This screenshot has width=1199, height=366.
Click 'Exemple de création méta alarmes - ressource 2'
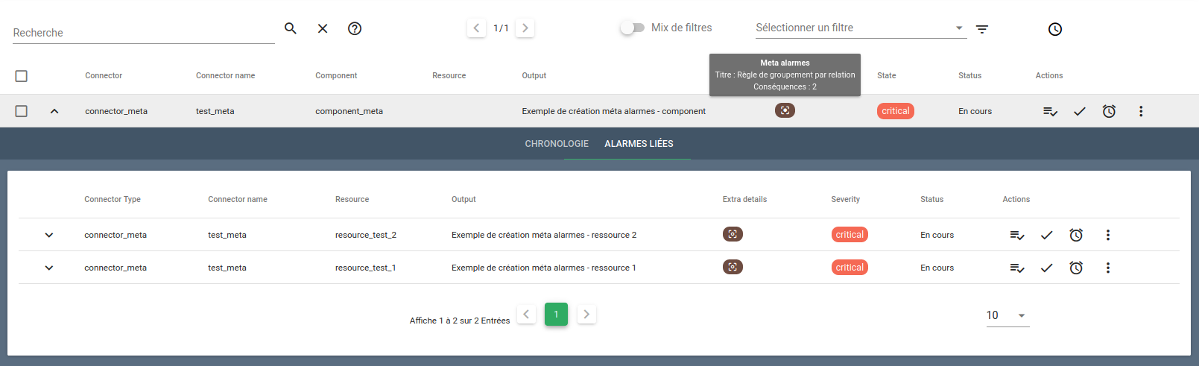click(544, 235)
